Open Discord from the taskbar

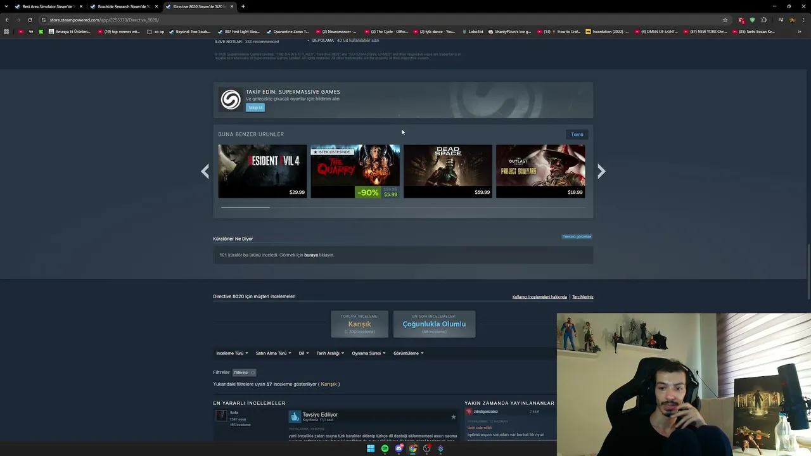(x=399, y=448)
